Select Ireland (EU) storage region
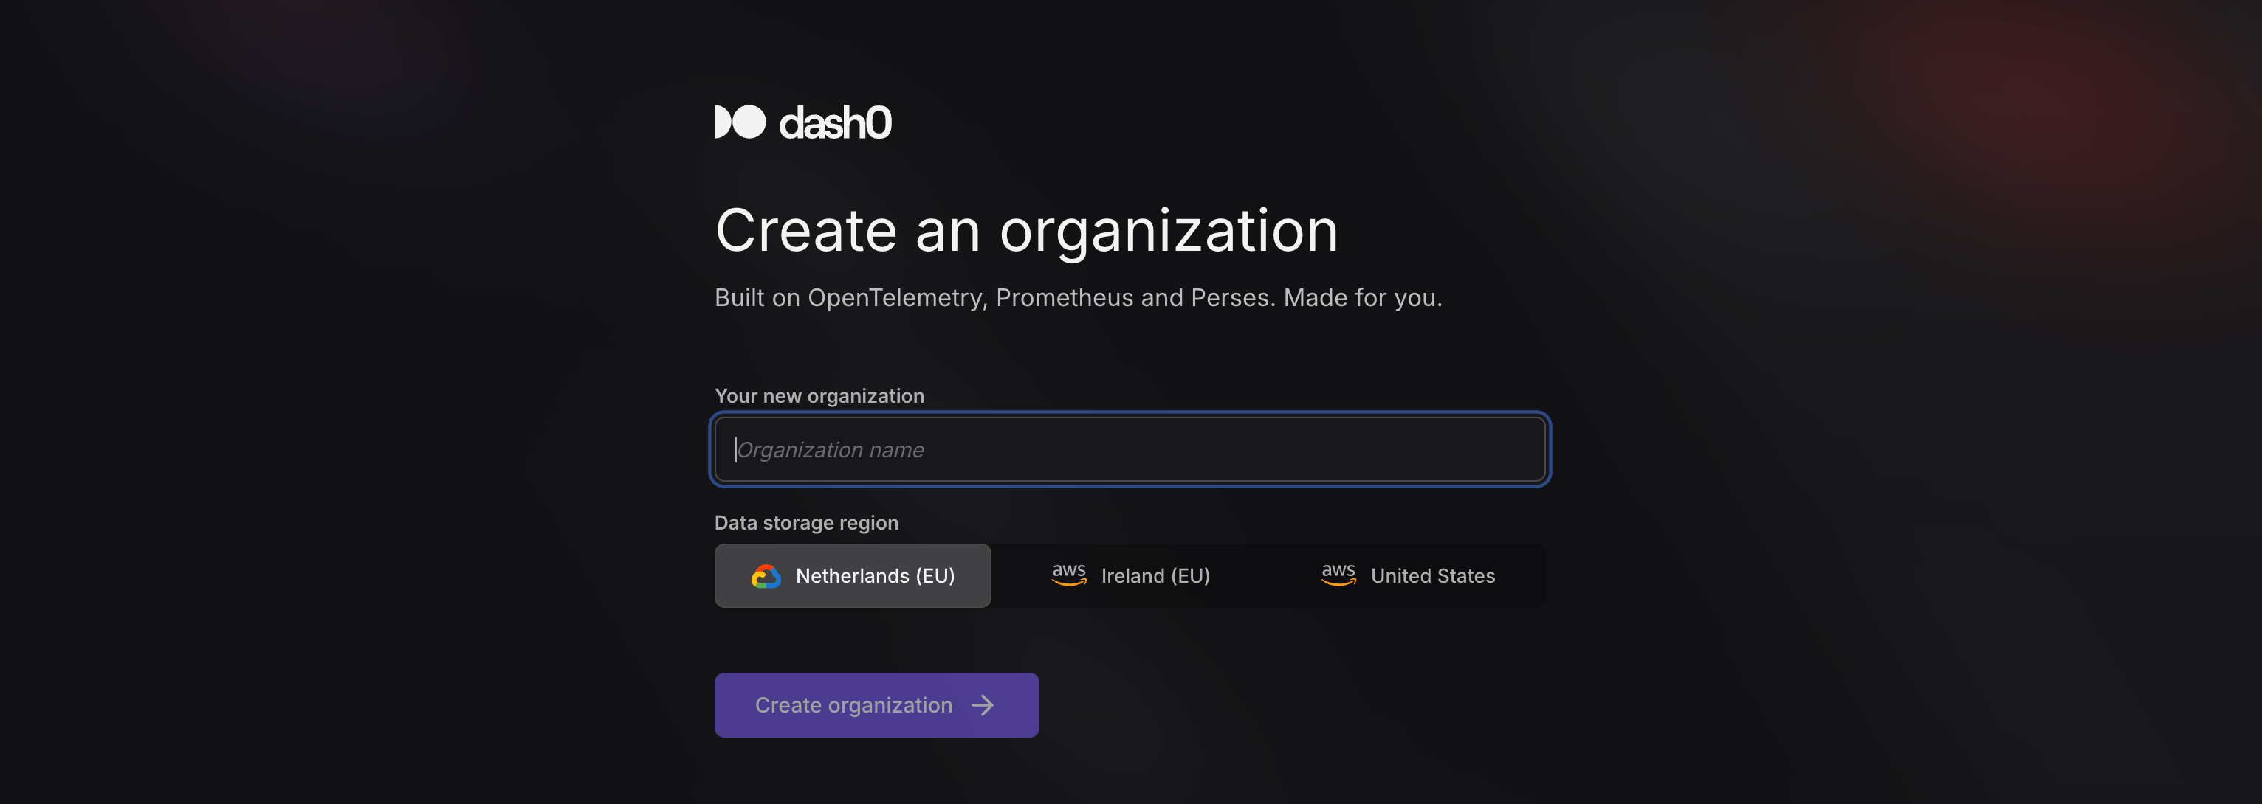 click(x=1130, y=576)
